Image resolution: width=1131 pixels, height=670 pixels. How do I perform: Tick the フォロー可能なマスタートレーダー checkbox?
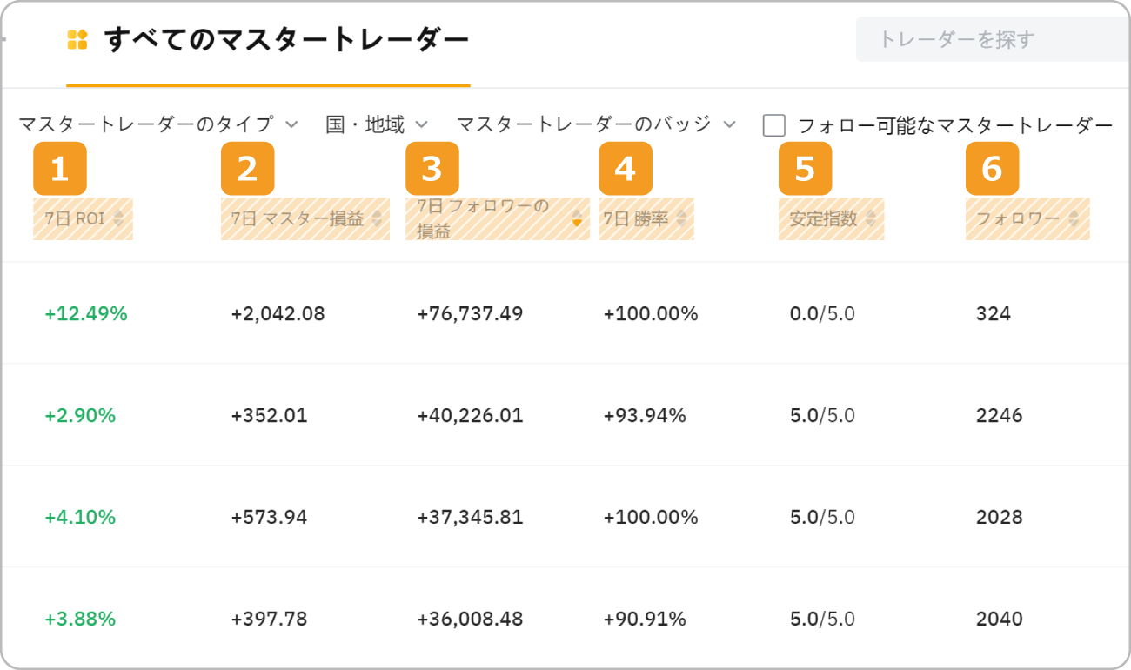pos(774,125)
